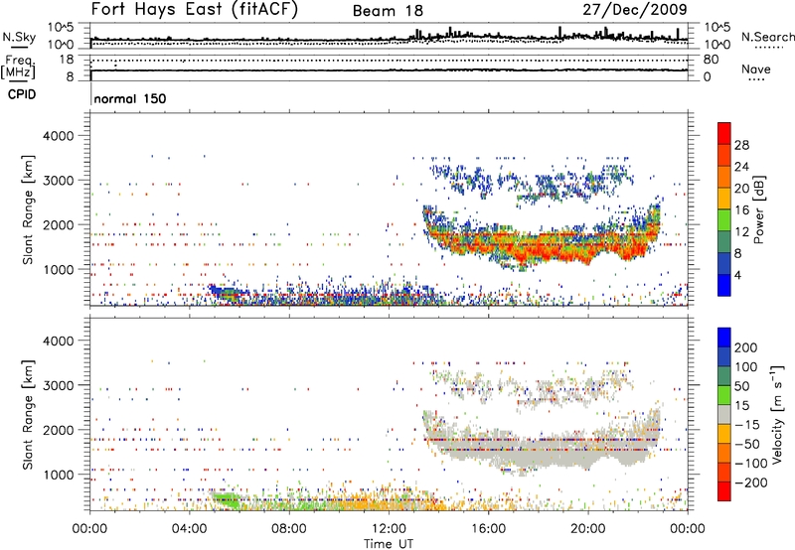Click the red top of Power colorbar

coord(724,133)
